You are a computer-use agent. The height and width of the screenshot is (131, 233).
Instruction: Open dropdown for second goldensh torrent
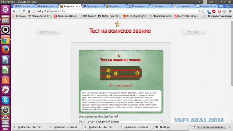tap(81, 126)
